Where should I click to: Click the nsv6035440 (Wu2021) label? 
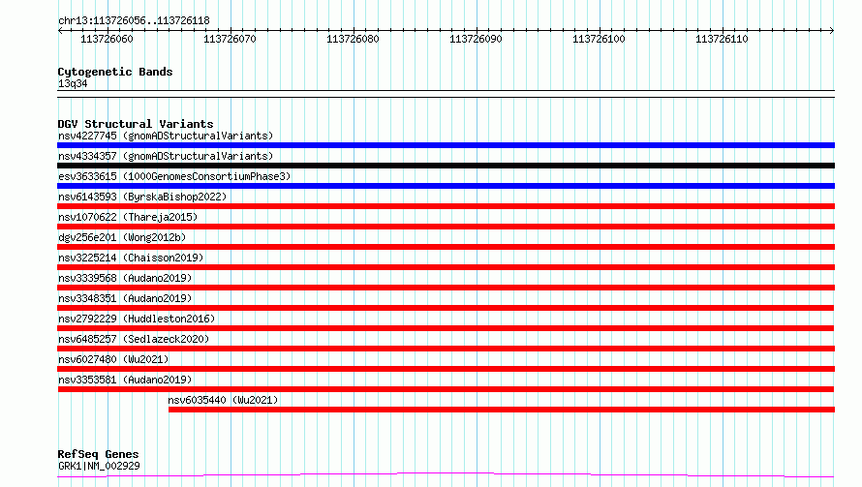223,400
